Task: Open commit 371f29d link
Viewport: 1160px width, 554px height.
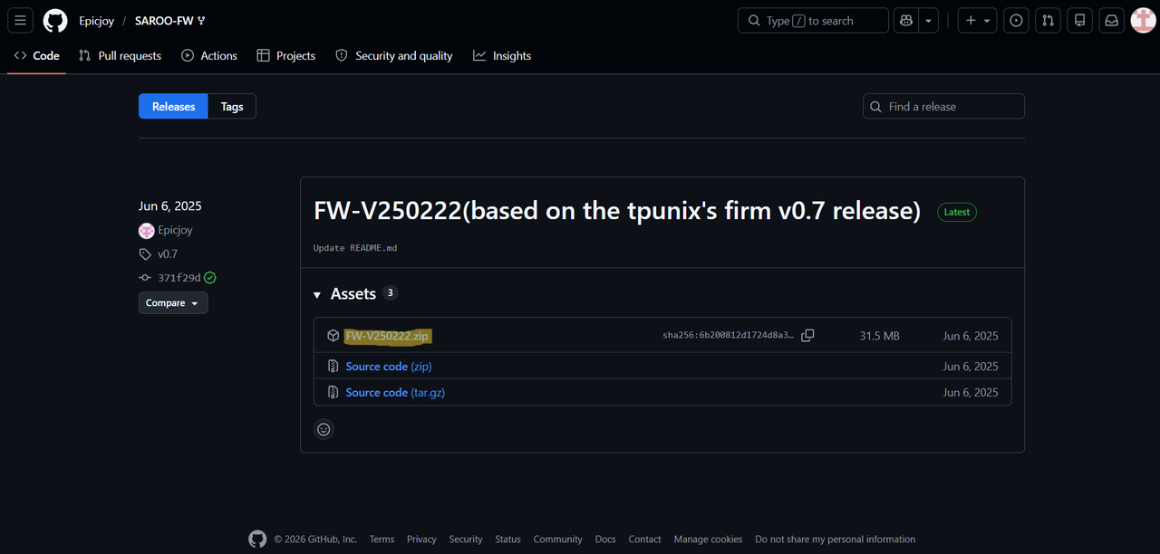Action: (x=179, y=278)
